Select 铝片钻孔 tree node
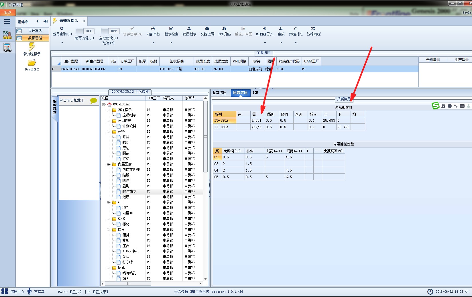472x297 pixels. click(x=129, y=273)
